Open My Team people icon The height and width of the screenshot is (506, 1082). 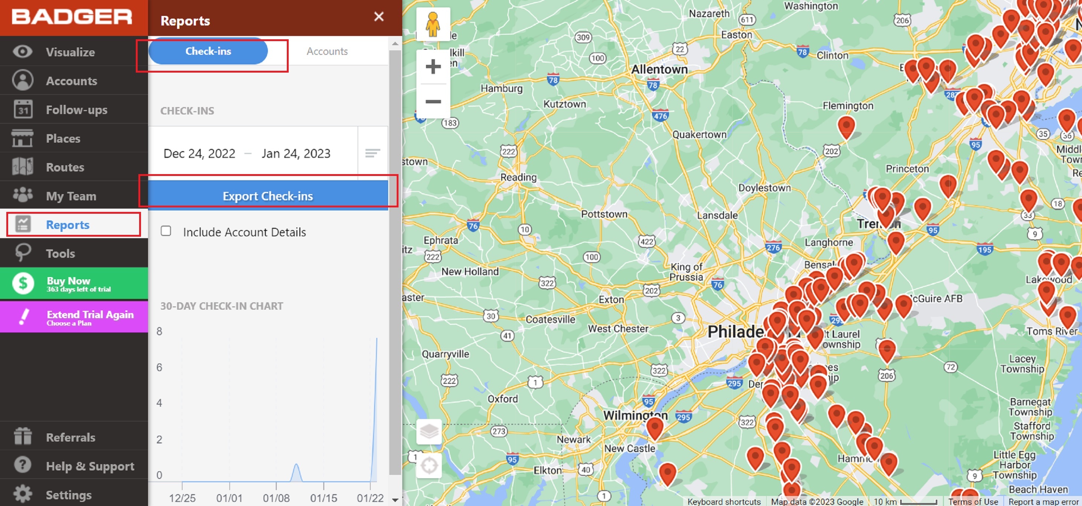click(22, 195)
